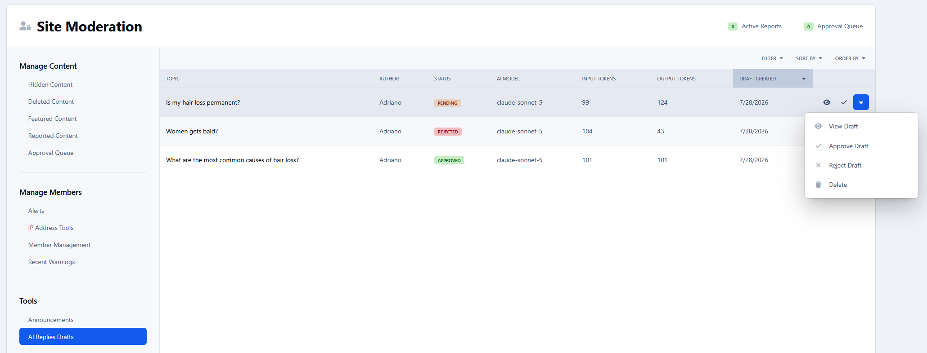Click the checkmark approve icon in first row
This screenshot has height=353, width=927.
pos(844,102)
